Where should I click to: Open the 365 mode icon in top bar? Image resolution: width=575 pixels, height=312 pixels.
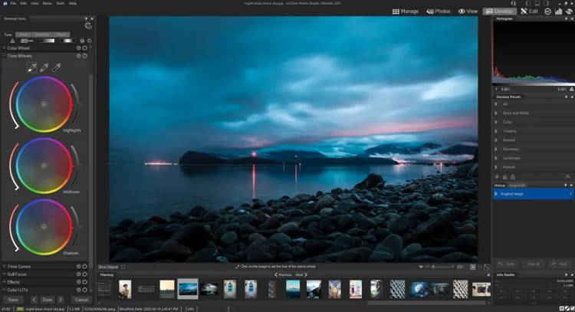547,11
